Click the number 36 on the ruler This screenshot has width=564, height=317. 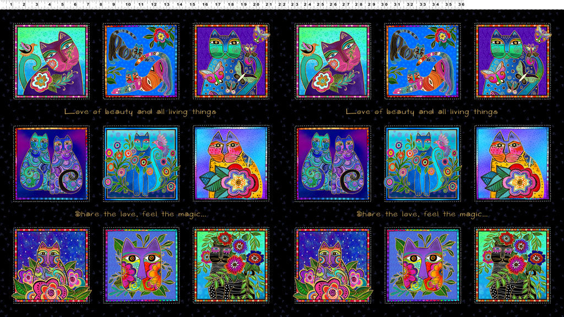[462, 4]
